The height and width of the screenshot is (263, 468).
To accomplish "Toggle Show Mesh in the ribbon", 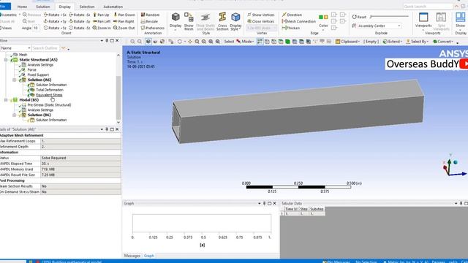I will pyautogui.click(x=189, y=21).
